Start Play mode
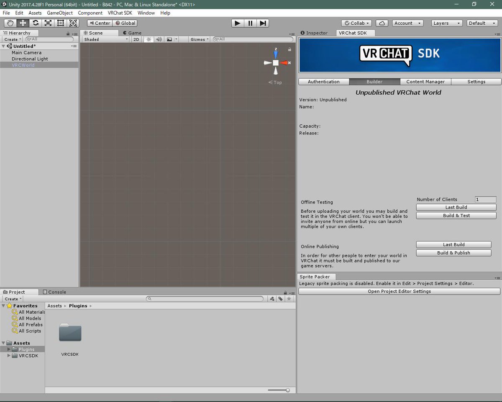 pyautogui.click(x=238, y=23)
